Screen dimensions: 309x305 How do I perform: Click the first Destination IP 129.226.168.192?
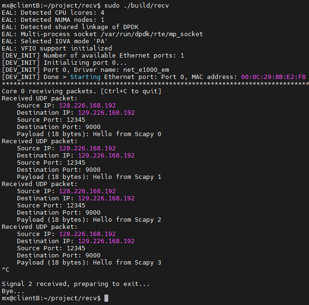tap(106, 113)
